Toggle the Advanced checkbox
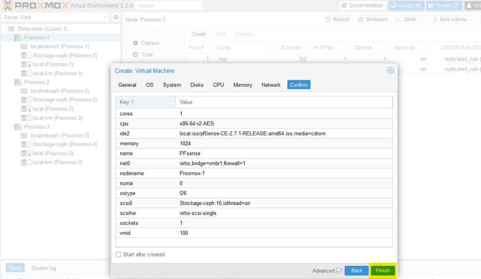This screenshot has height=279, width=481. (339, 271)
